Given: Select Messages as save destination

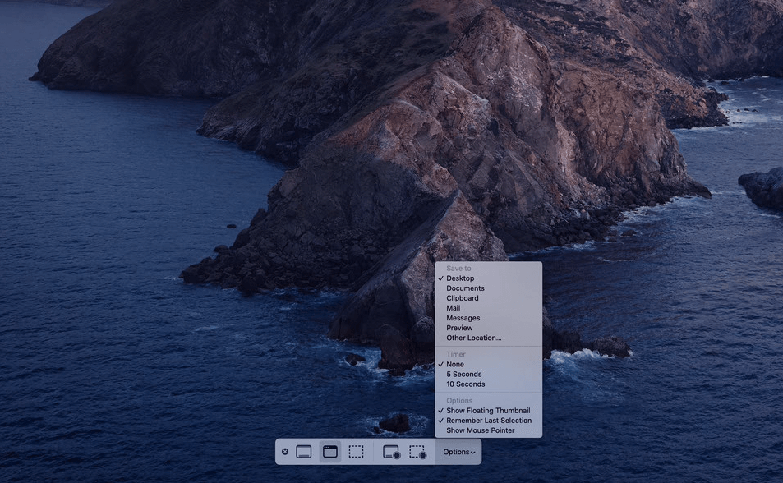Looking at the screenshot, I should (463, 318).
